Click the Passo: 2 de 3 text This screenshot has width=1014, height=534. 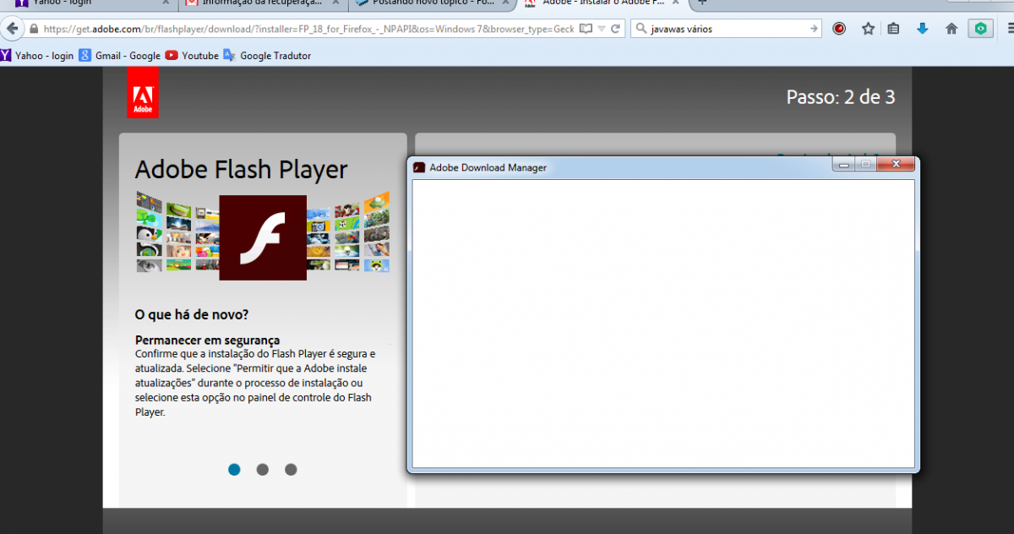click(841, 97)
